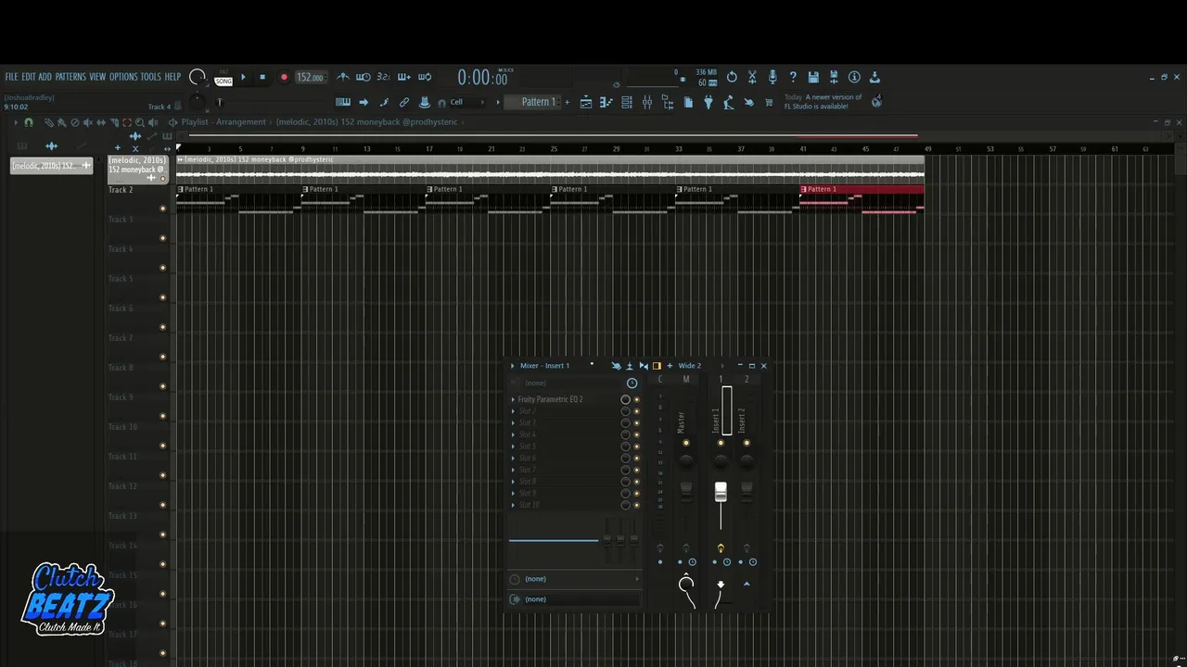The image size is (1187, 667).
Task: Click the download content library icon
Action: [x=874, y=77]
